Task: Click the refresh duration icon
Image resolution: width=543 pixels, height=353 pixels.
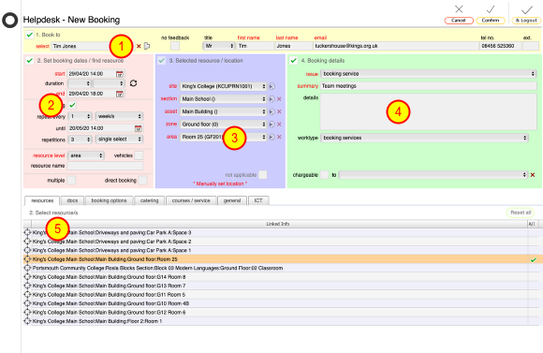Action: (133, 83)
